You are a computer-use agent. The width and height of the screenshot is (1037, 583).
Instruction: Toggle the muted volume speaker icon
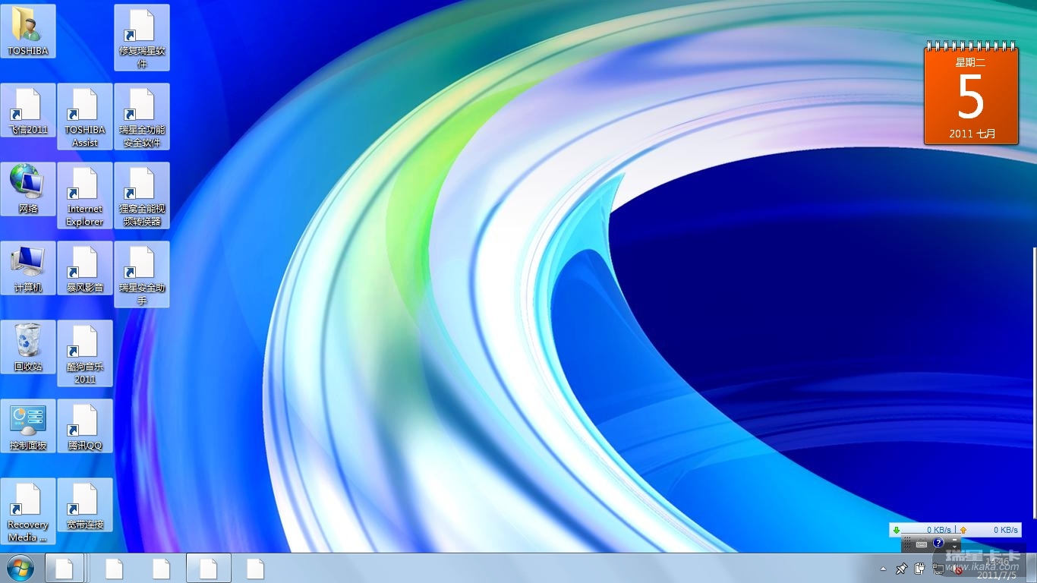click(x=958, y=569)
